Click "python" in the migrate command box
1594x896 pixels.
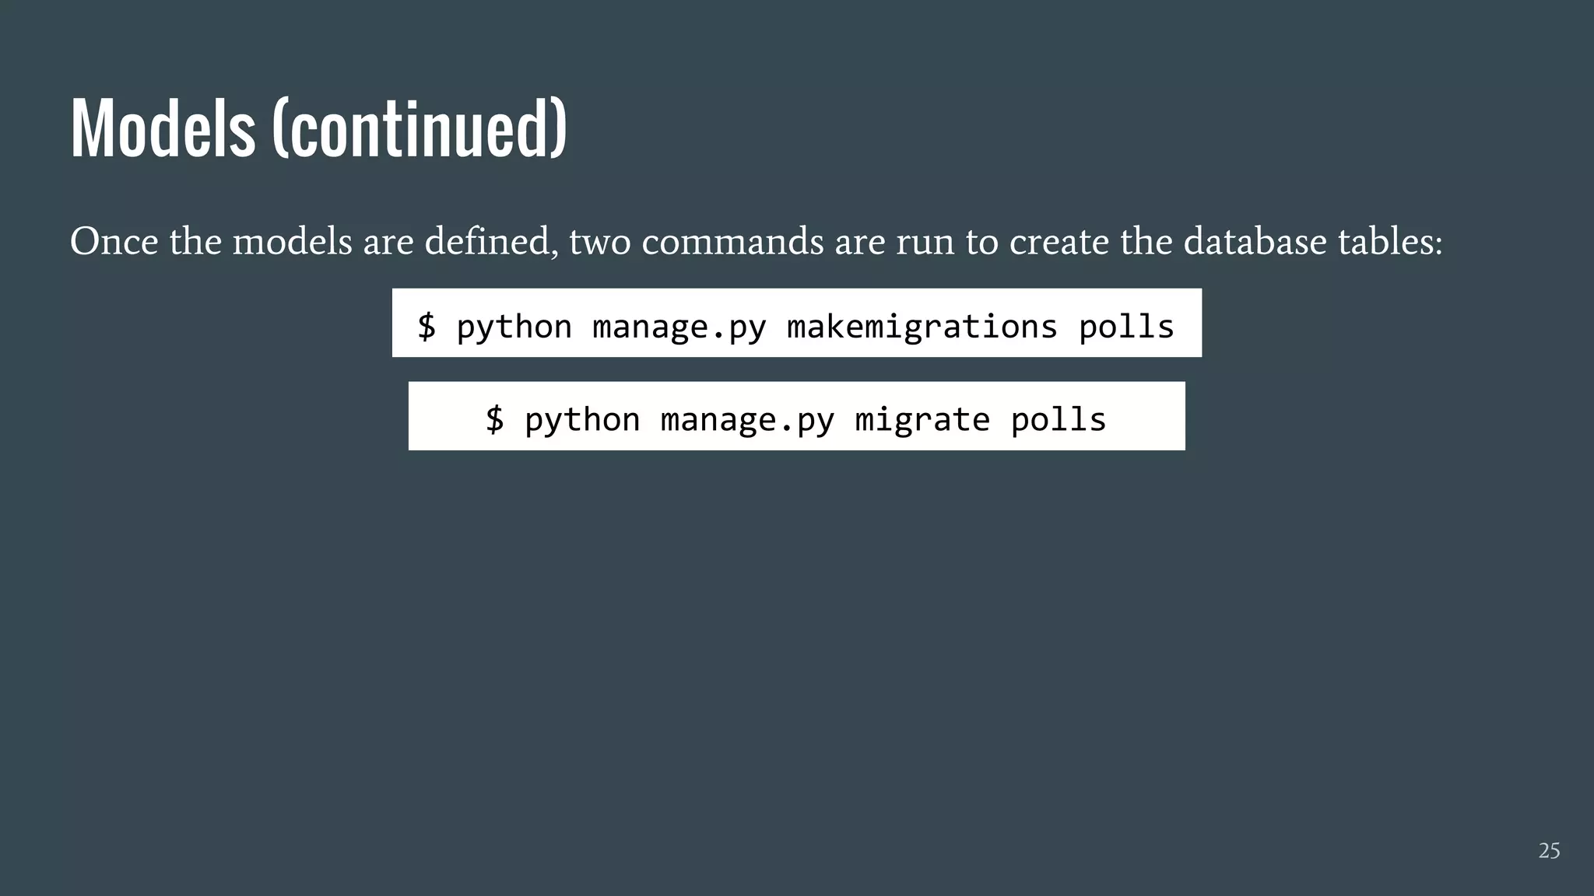click(x=582, y=420)
